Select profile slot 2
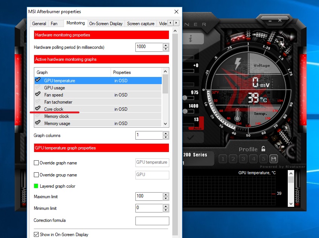Image resolution: width=319 pixels, height=238 pixels. click(x=233, y=159)
